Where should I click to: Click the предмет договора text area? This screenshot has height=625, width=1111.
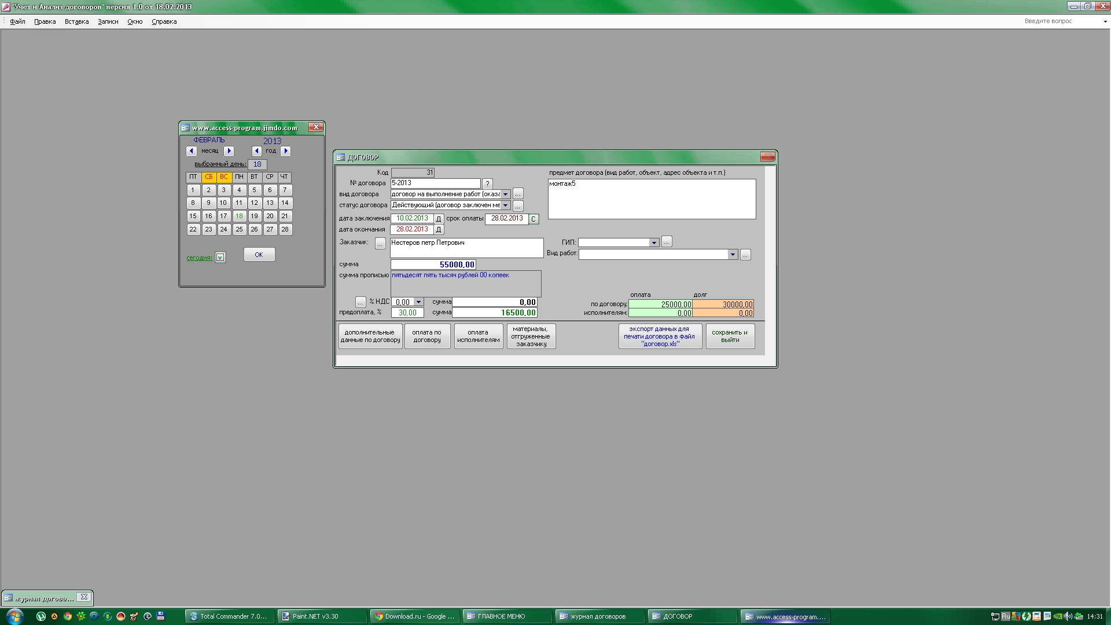pyautogui.click(x=652, y=199)
